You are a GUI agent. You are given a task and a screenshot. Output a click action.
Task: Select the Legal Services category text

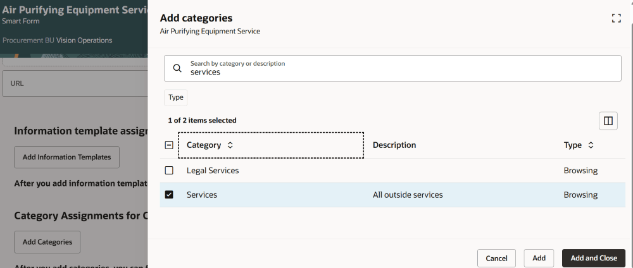pos(213,171)
